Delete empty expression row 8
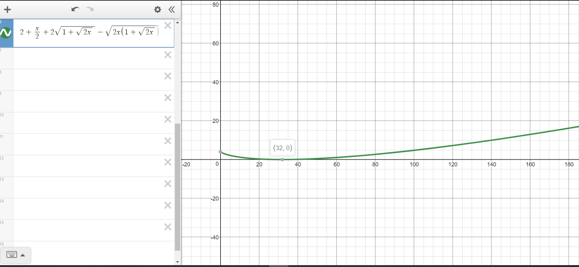Screen dimensions: 579x267 click(168, 76)
